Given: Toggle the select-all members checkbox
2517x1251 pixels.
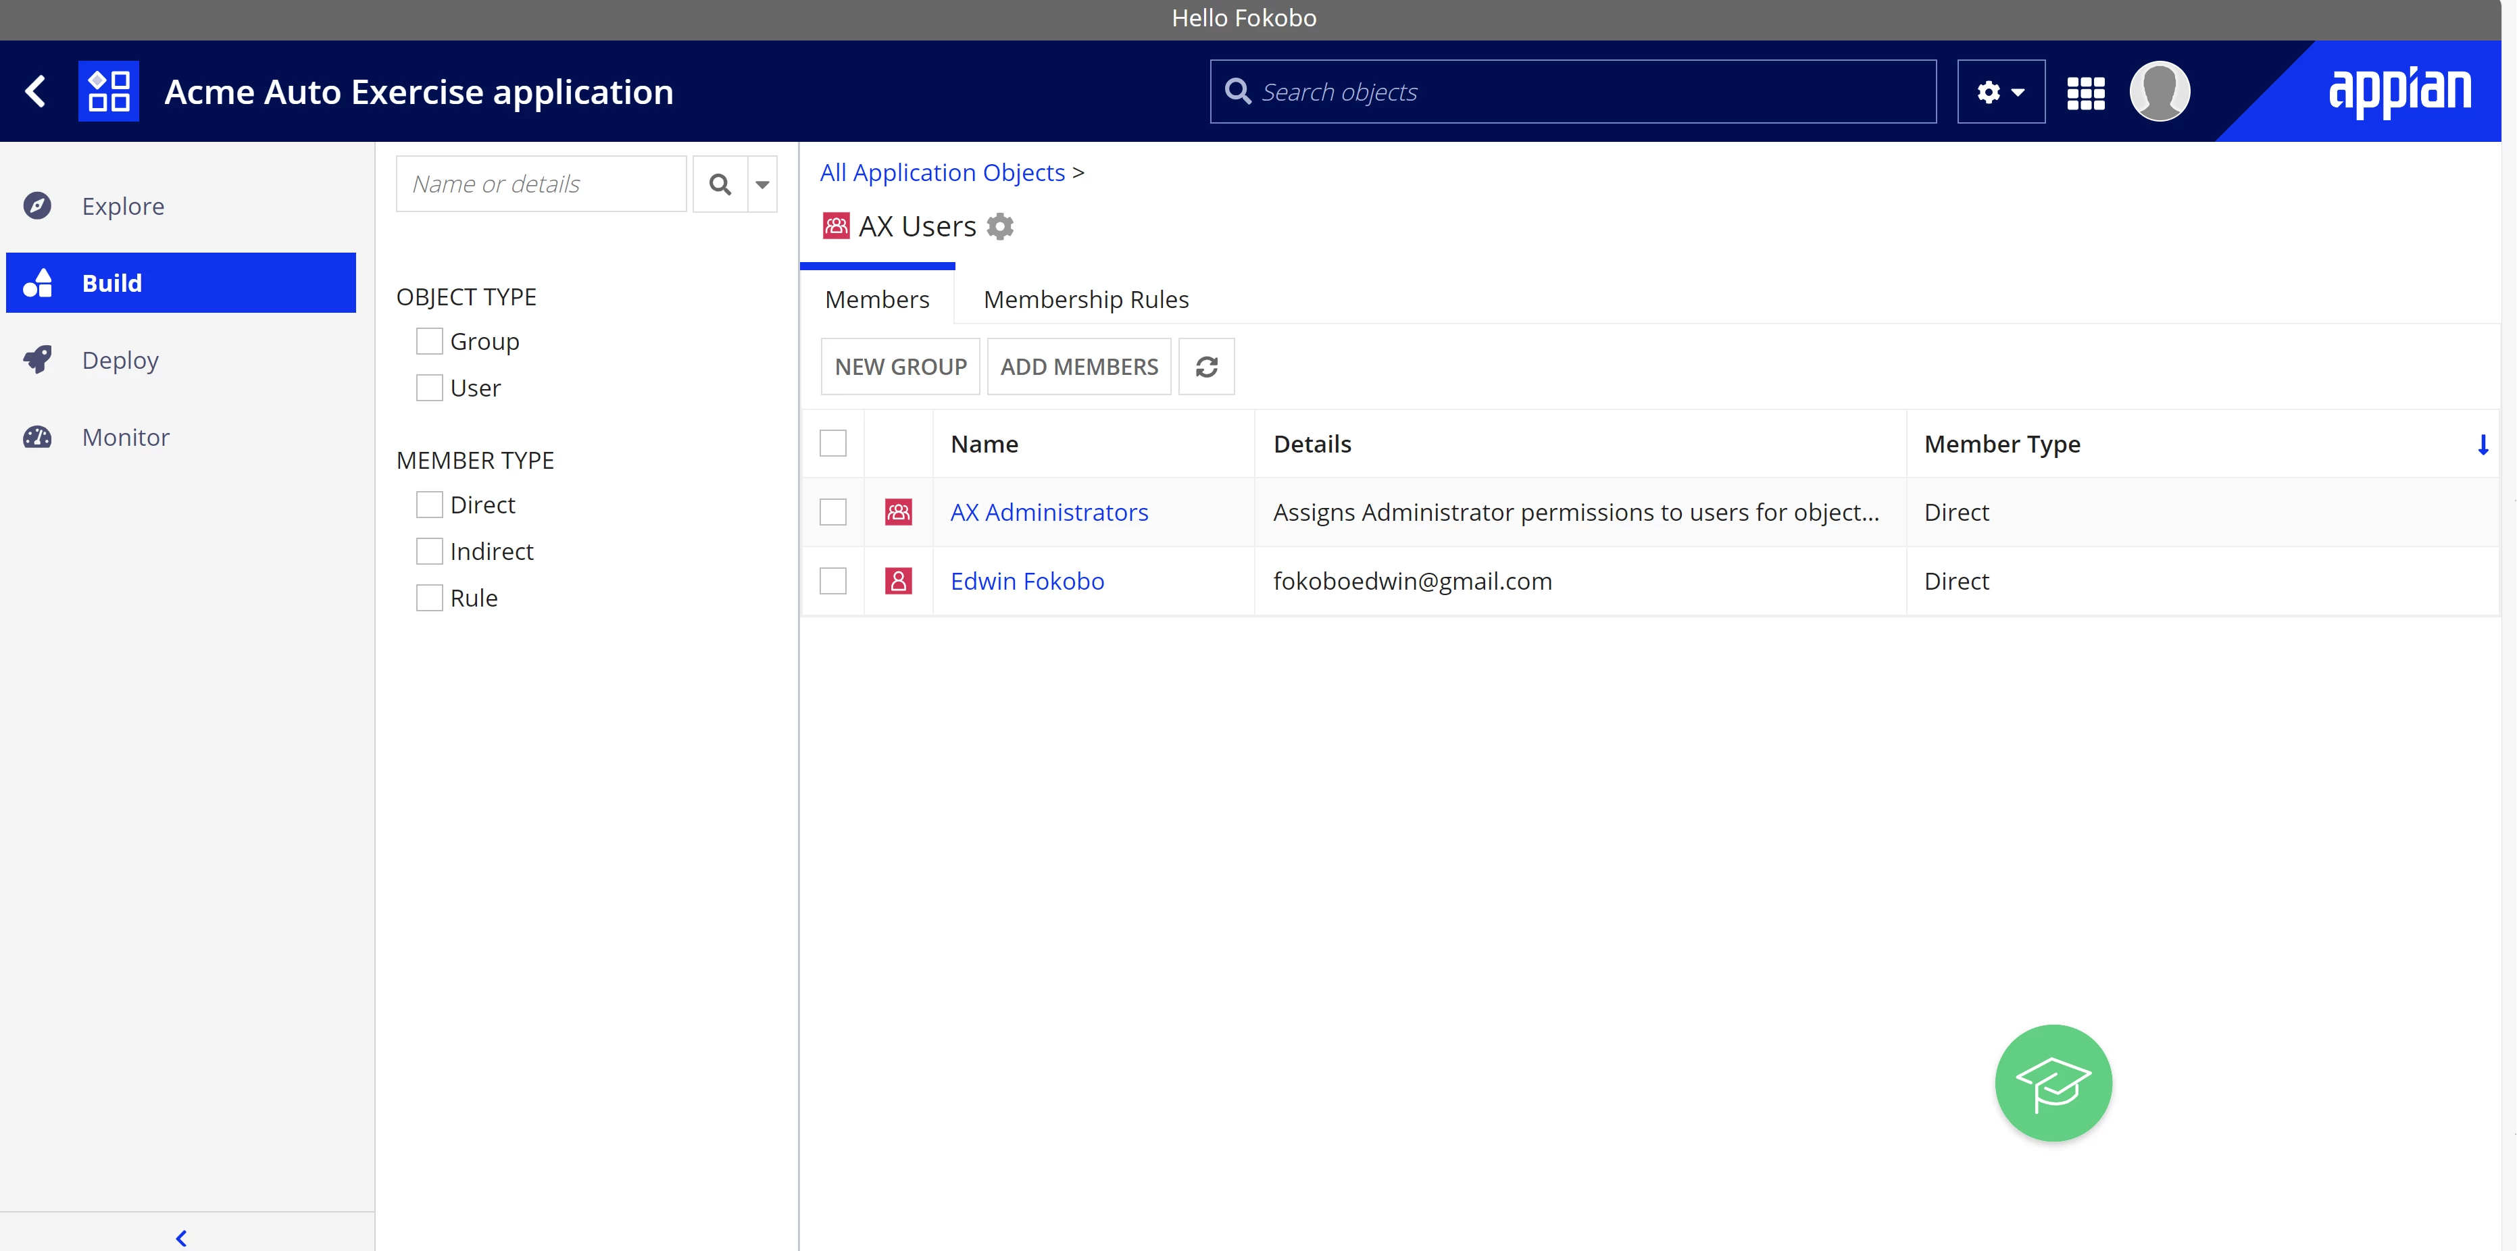Looking at the screenshot, I should 832,443.
